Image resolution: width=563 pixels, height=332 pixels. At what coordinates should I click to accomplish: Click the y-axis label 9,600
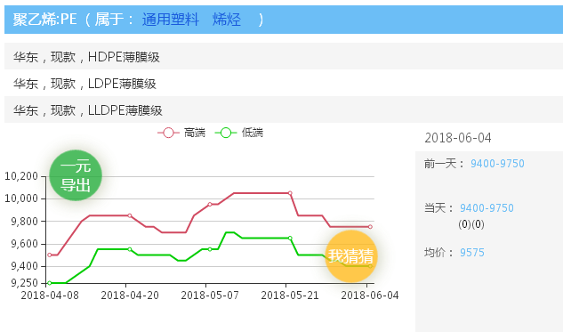(24, 244)
